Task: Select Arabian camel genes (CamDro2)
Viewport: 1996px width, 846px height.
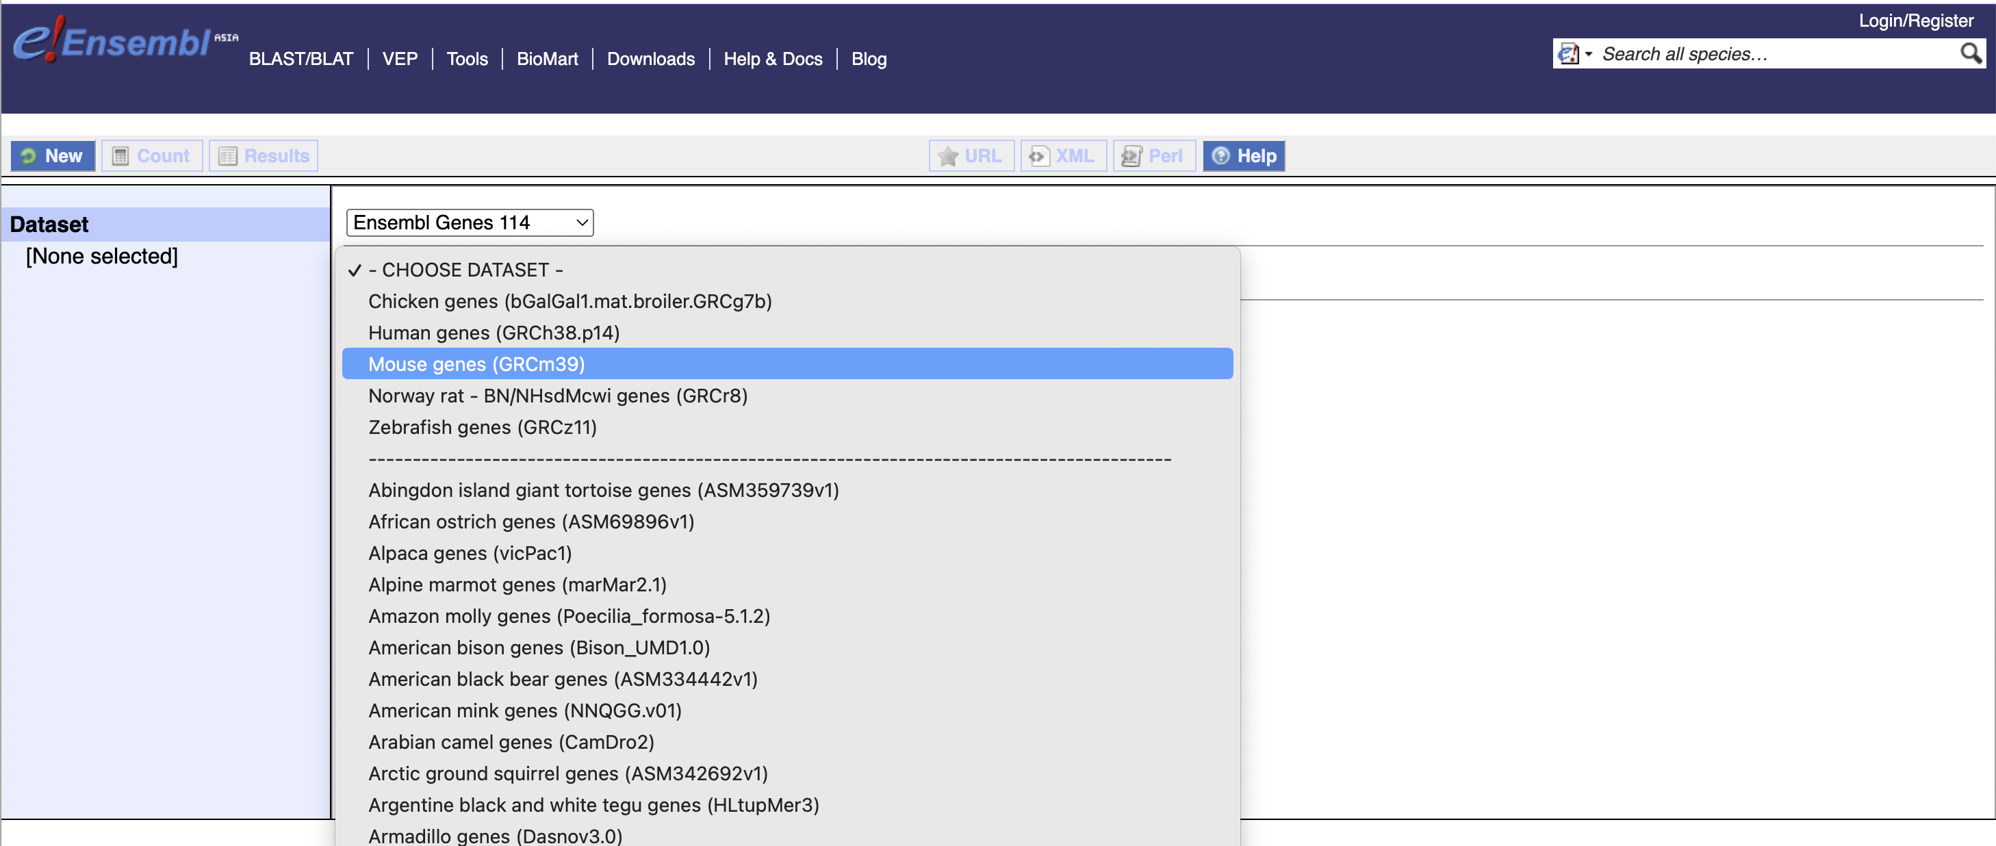Action: (787, 741)
